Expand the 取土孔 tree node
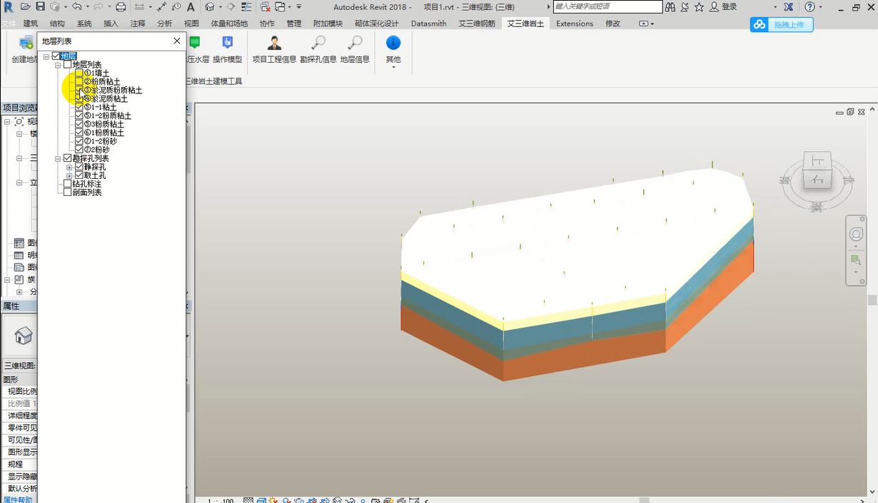This screenshot has height=503, width=878. pos(69,175)
